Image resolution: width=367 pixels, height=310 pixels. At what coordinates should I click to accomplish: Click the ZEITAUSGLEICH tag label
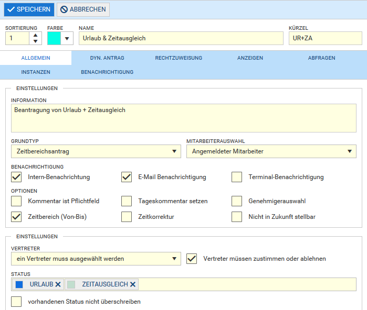[x=105, y=284]
